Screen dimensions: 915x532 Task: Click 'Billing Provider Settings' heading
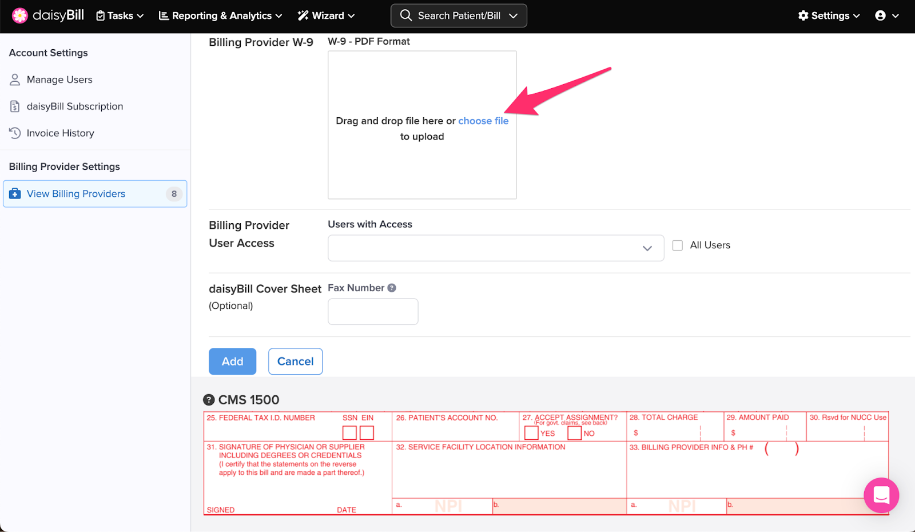tap(65, 166)
